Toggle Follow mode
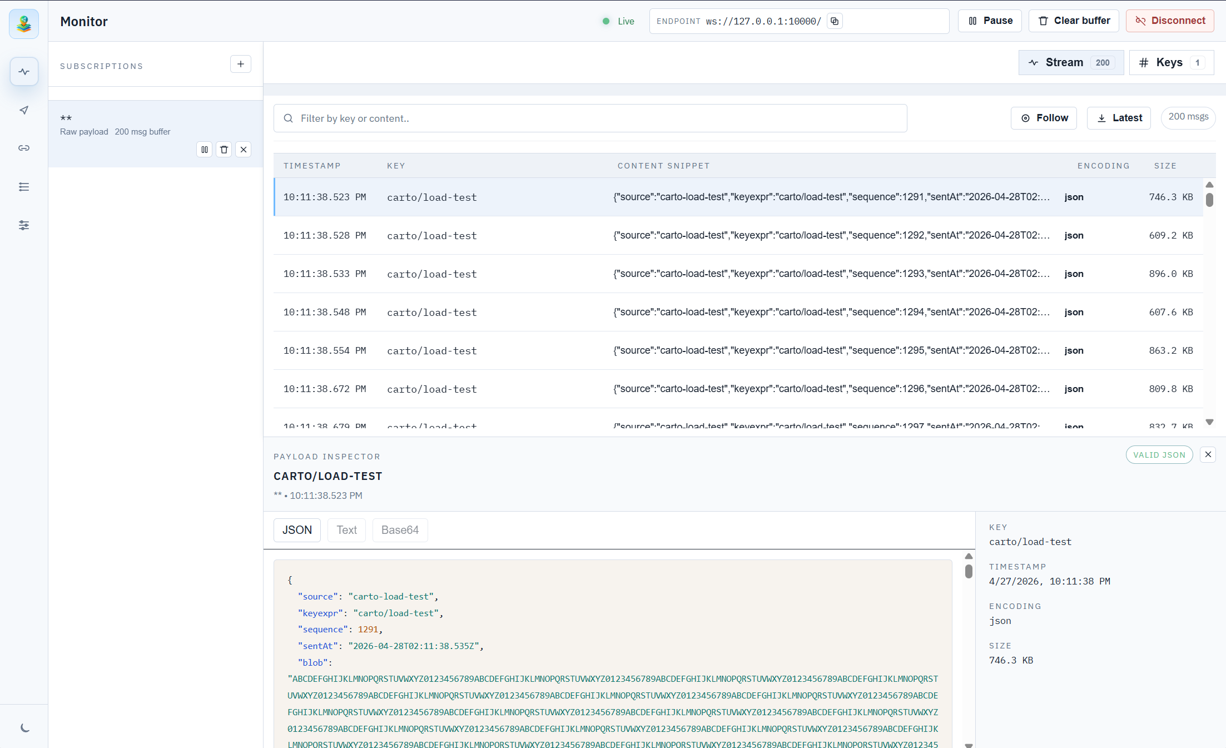Viewport: 1226px width, 748px height. pos(1044,118)
